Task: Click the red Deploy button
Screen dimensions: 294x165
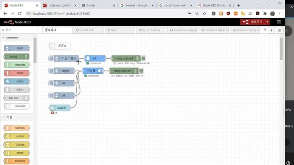Action: click(x=253, y=22)
